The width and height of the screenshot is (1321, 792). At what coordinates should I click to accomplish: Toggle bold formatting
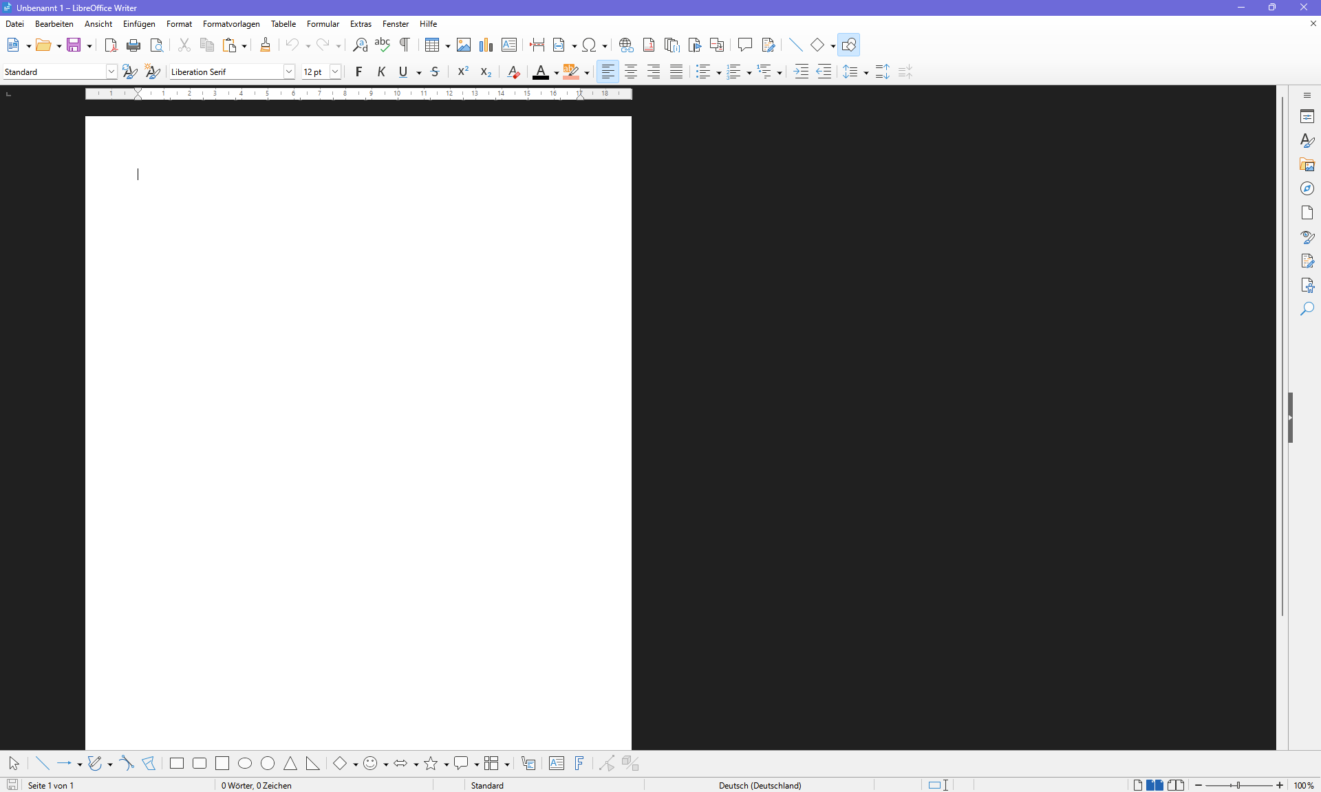pyautogui.click(x=358, y=71)
